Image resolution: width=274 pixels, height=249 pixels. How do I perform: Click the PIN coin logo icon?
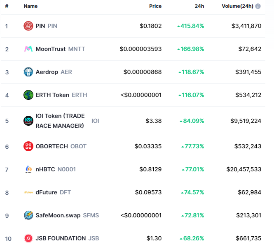click(x=28, y=26)
